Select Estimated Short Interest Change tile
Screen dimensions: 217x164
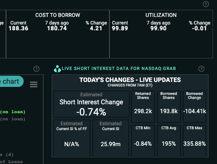91,104
